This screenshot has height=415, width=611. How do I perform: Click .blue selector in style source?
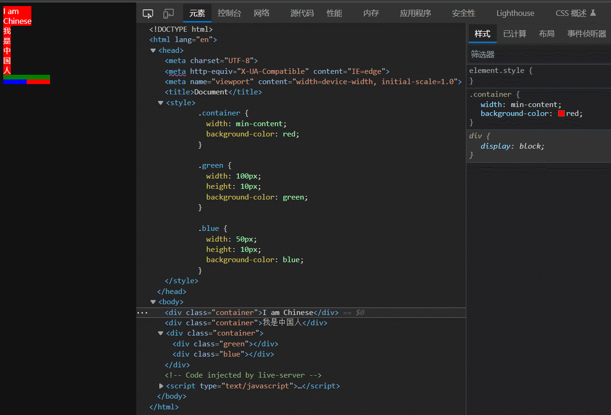pos(208,229)
